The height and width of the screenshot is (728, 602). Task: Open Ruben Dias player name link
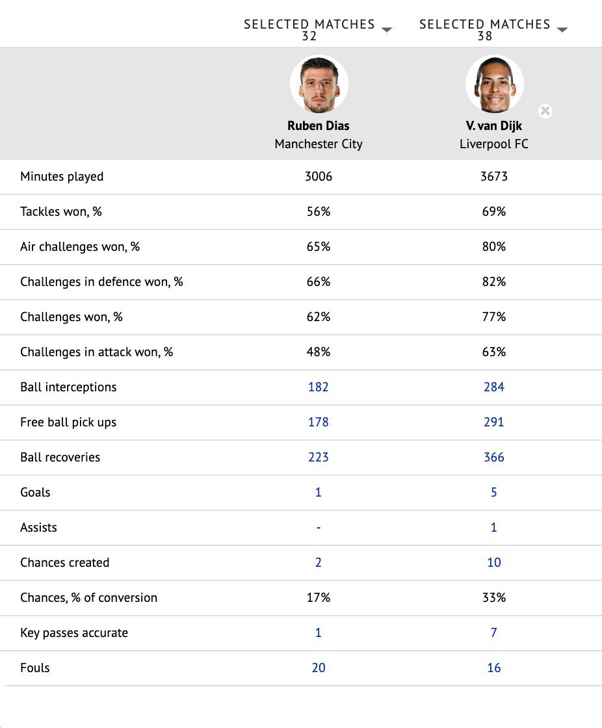(x=319, y=126)
